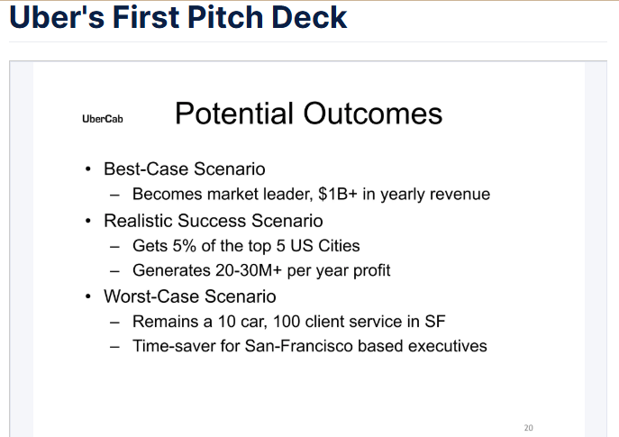The width and height of the screenshot is (619, 437).
Task: Click the bullet dot before Best-Case Scenario
Action: tap(88, 169)
